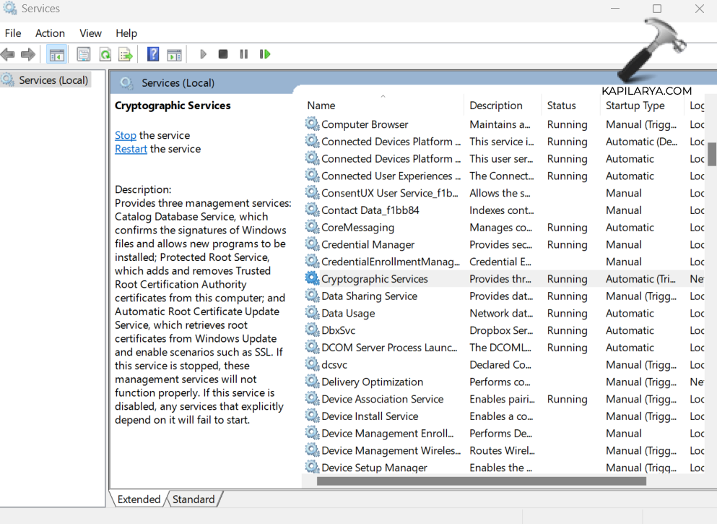The width and height of the screenshot is (717, 524).
Task: Open Help using the blue question mark icon
Action: [x=153, y=54]
